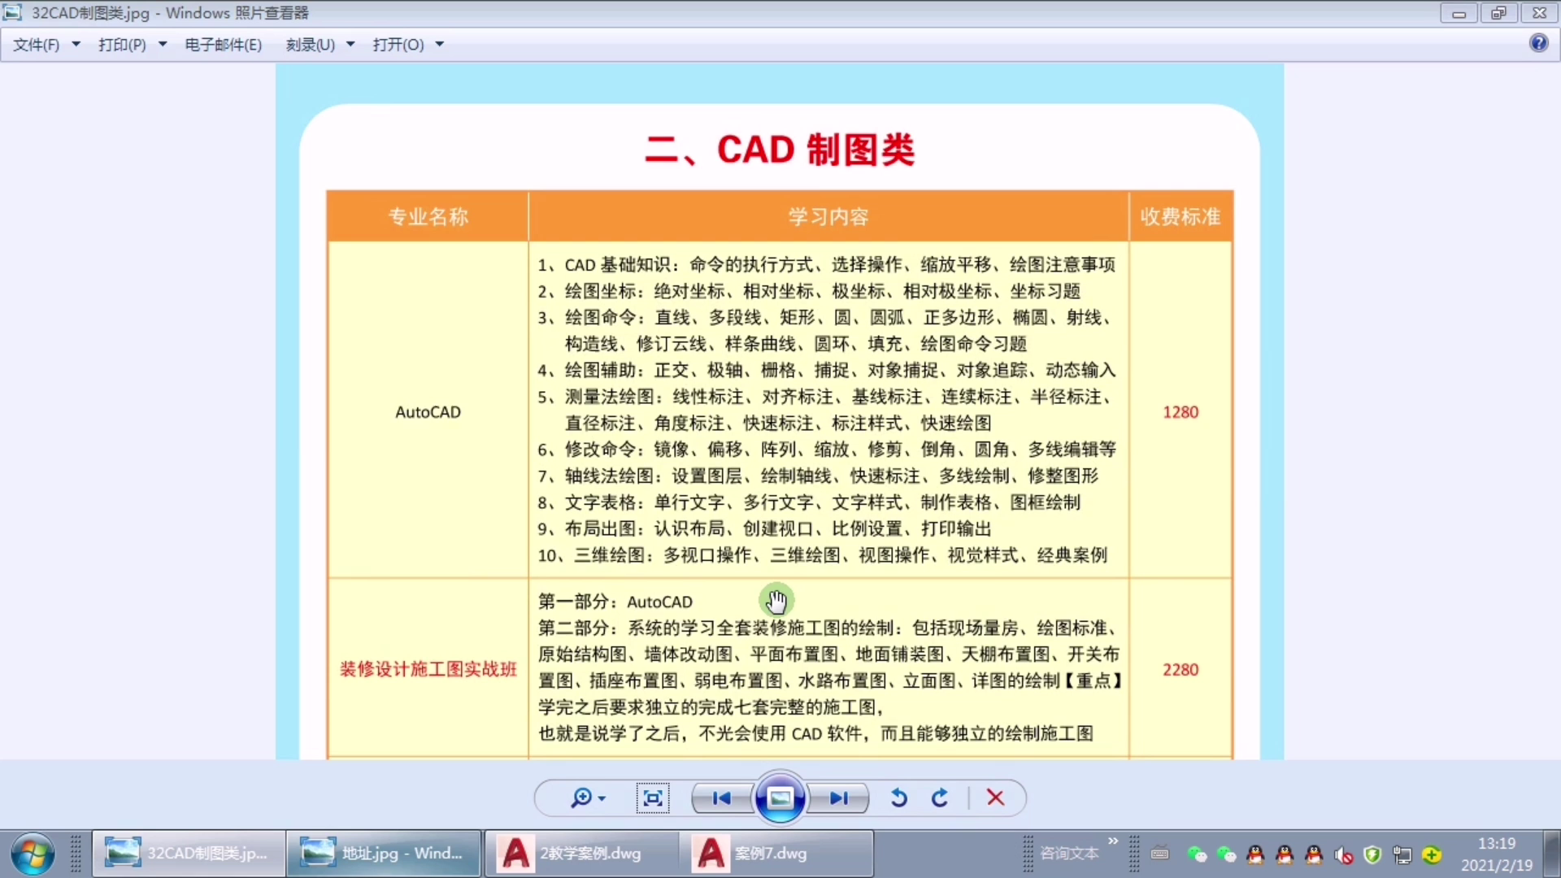The height and width of the screenshot is (878, 1561).
Task: Click the show desktop strip
Action: point(1552,854)
